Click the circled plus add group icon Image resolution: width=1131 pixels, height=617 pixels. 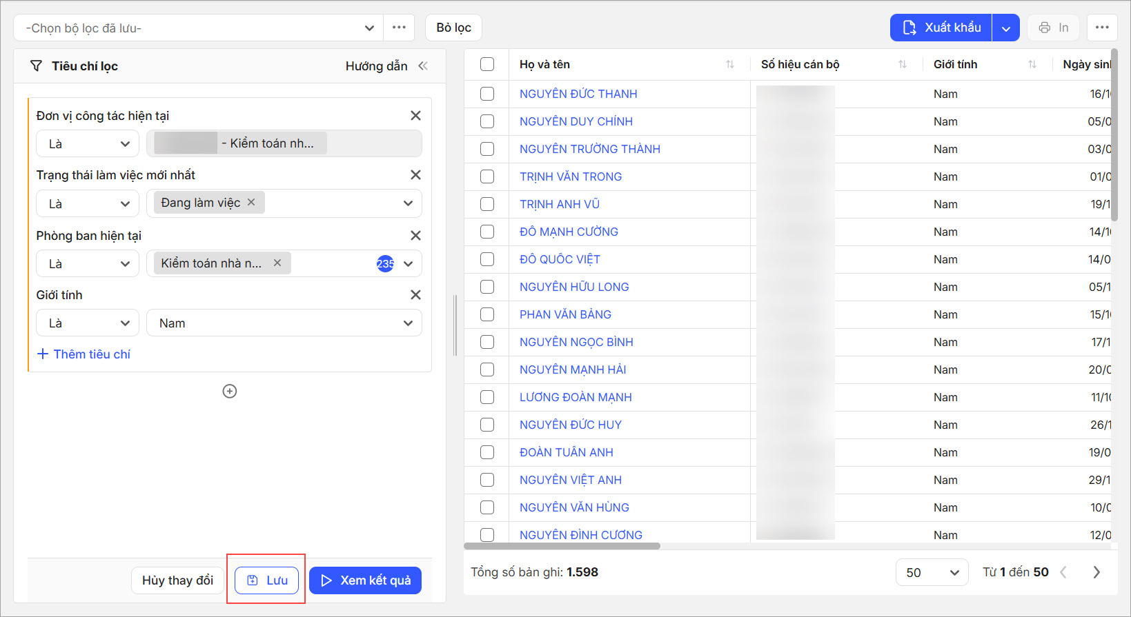click(x=230, y=392)
